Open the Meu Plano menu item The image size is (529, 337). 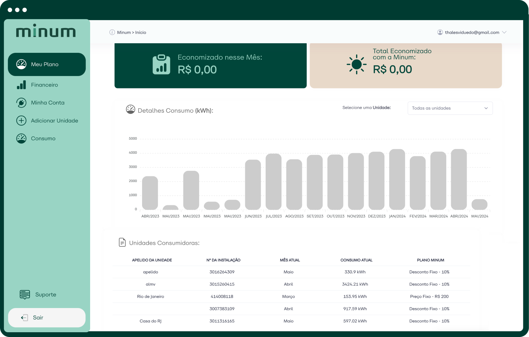click(47, 64)
